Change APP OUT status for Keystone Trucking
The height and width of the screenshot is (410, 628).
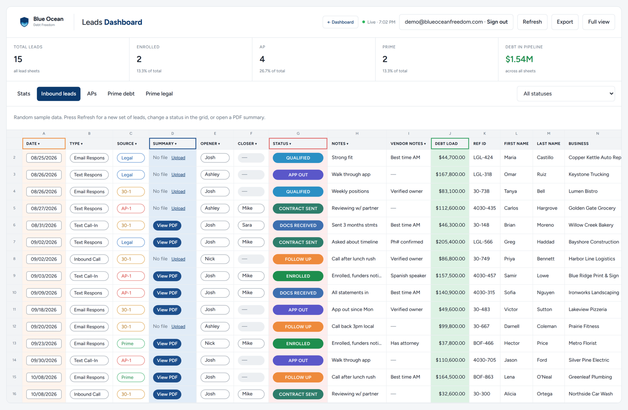[298, 175]
